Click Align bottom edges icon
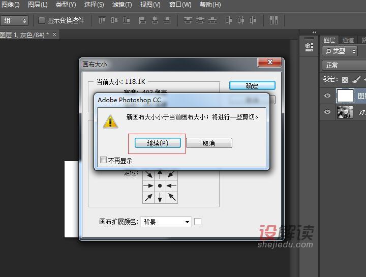This screenshot has height=277, width=366. [126, 20]
